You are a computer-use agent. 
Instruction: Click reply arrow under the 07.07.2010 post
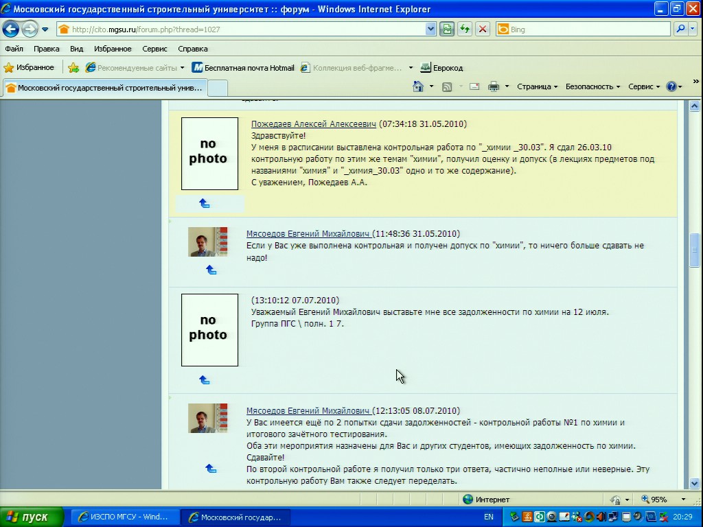click(x=205, y=380)
